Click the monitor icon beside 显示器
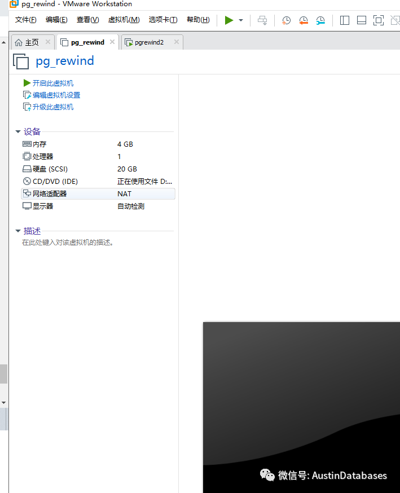This screenshot has height=493, width=400. click(x=27, y=206)
